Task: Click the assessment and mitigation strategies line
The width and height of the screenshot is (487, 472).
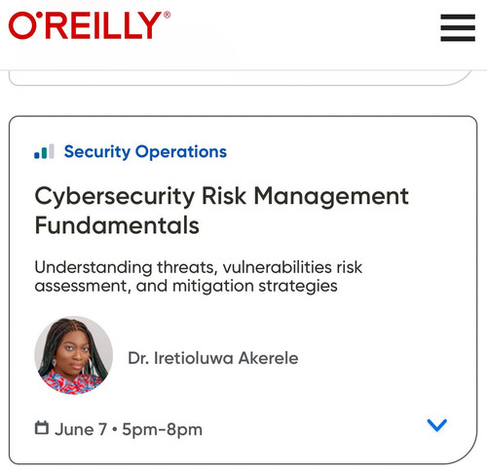Action: coord(186,287)
